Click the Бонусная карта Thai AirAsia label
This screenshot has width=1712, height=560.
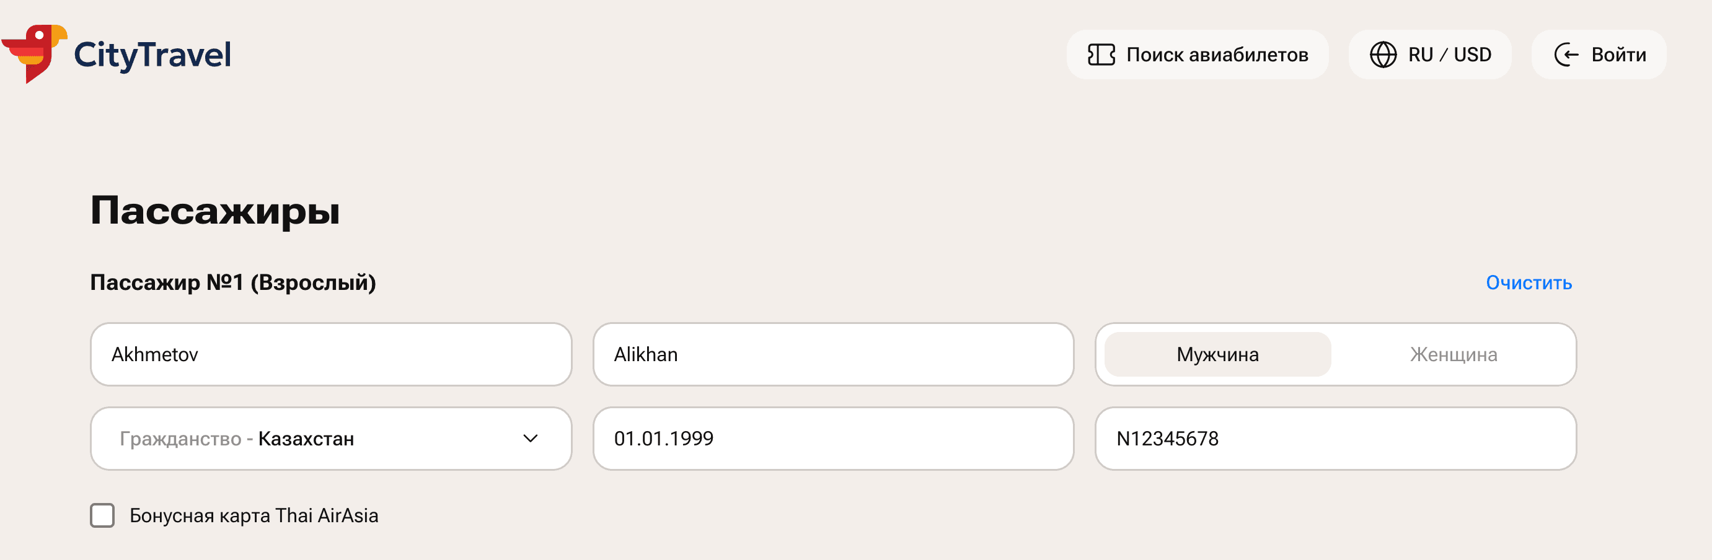[254, 515]
